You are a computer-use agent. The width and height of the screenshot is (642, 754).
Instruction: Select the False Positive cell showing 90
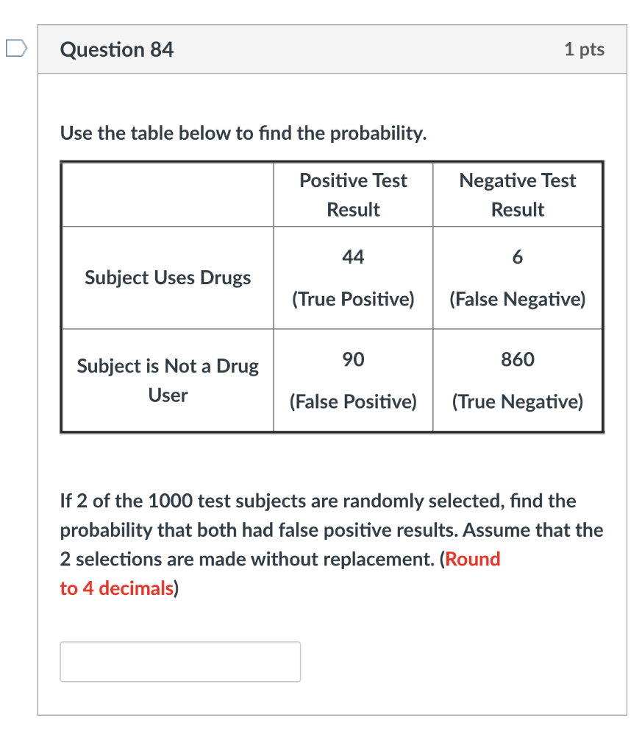pos(352,380)
